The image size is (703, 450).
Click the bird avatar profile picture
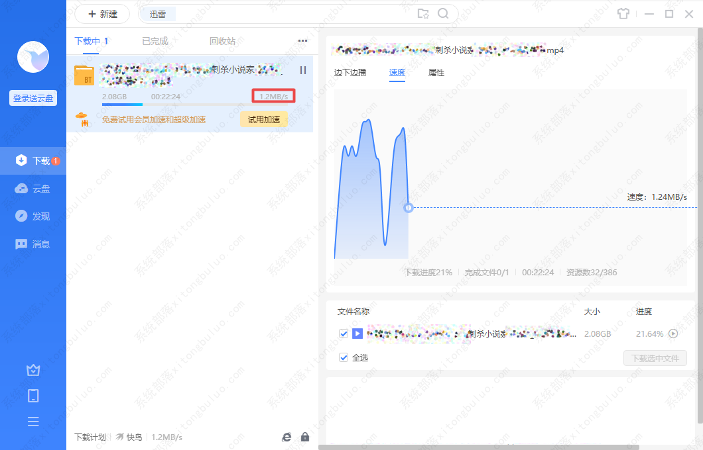tap(33, 57)
